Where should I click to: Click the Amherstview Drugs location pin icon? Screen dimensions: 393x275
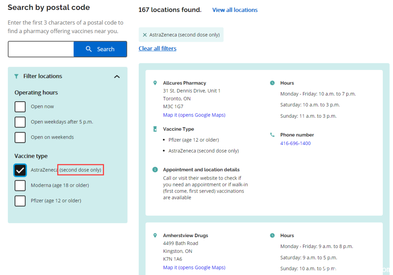155,235
